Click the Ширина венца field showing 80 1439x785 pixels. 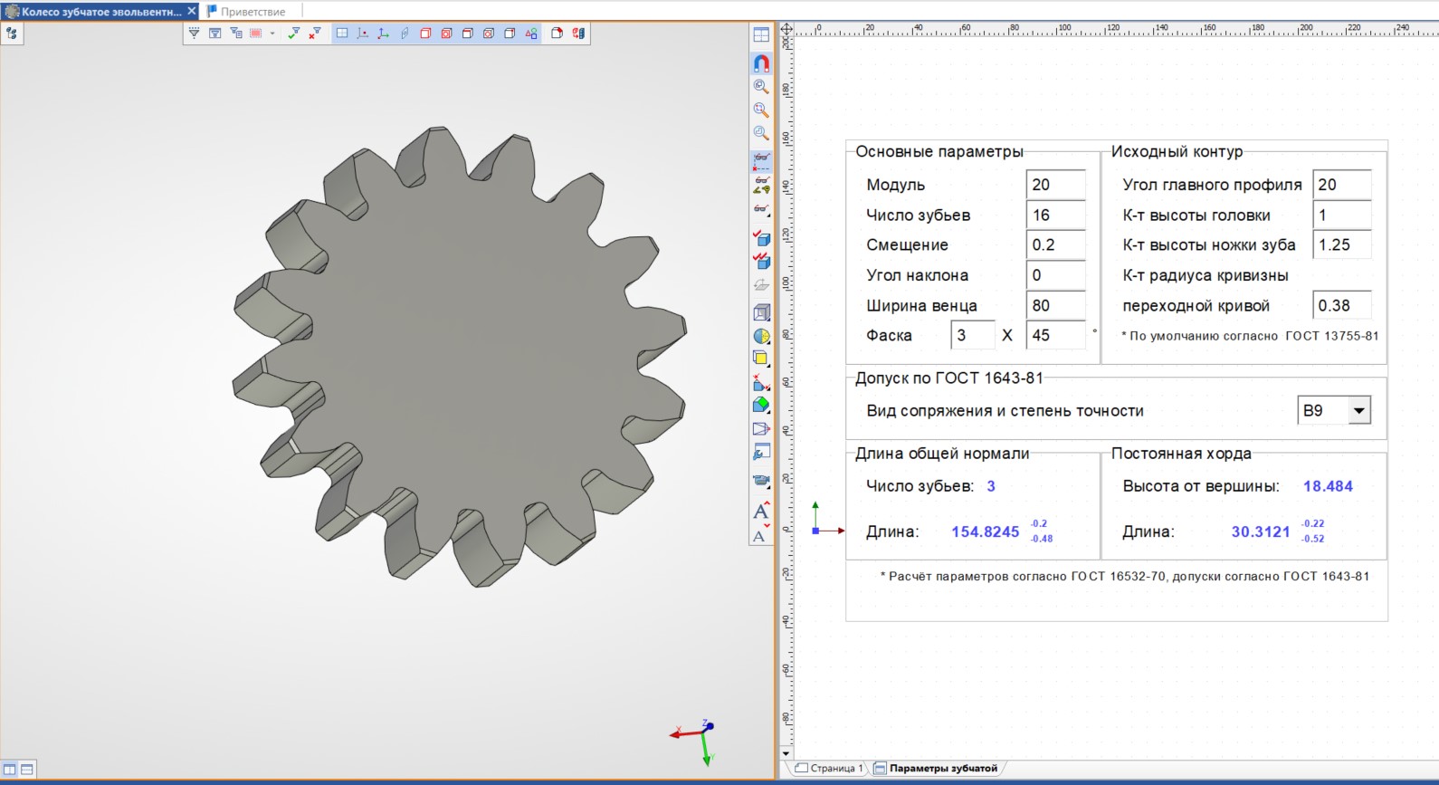click(x=1055, y=306)
